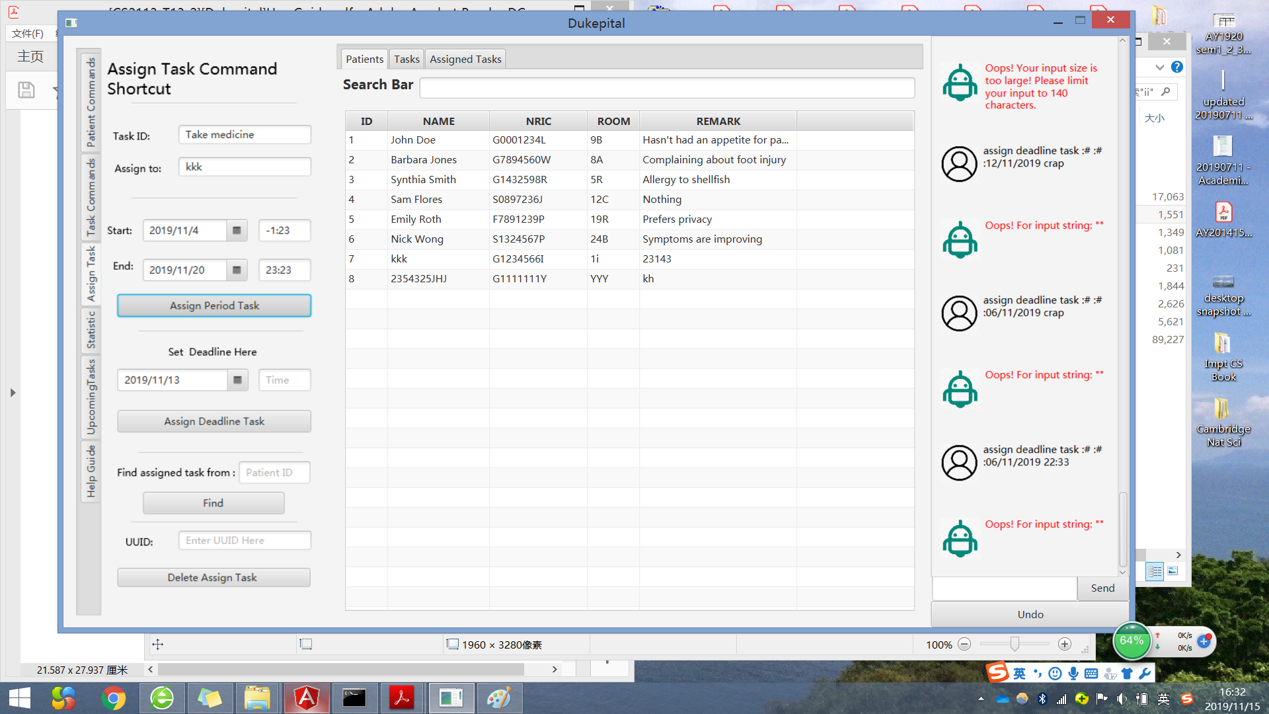The width and height of the screenshot is (1269, 714).
Task: Click the zoom out minus icon
Action: (964, 645)
